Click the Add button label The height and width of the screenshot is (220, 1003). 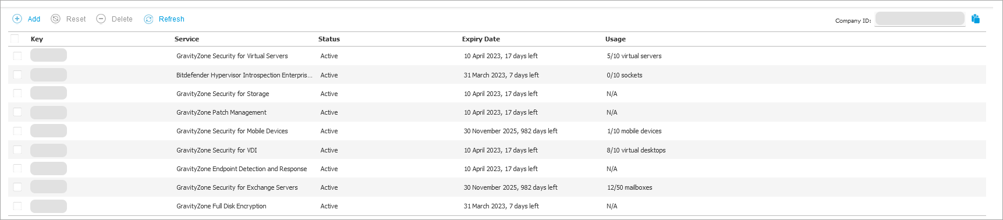pyautogui.click(x=34, y=19)
